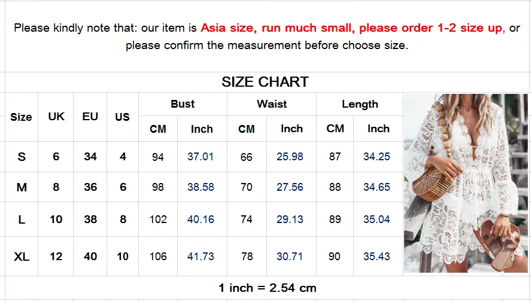The image size is (532, 302).
Task: Click the lace dress product photo
Action: coord(466,183)
